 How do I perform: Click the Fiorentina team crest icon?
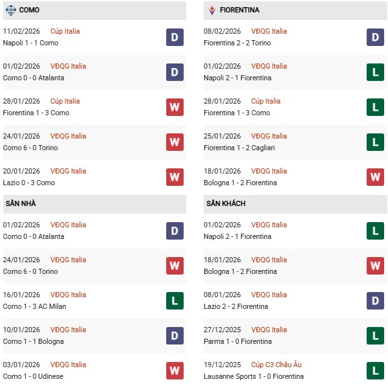click(x=212, y=10)
